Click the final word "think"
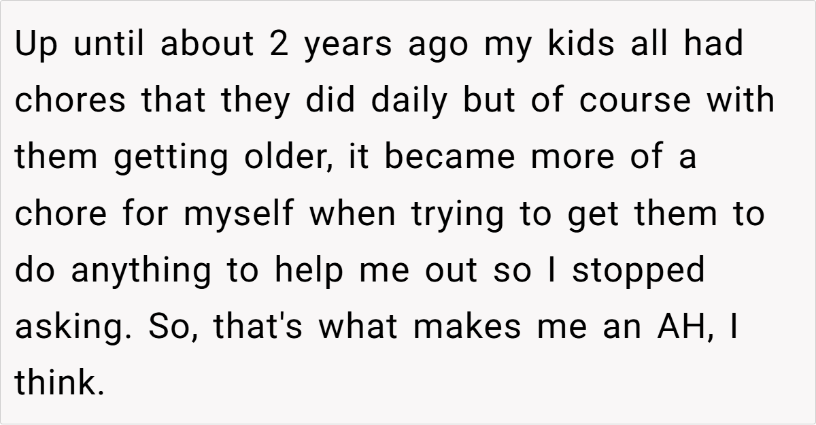Image resolution: width=816 pixels, height=425 pixels. pos(58,384)
